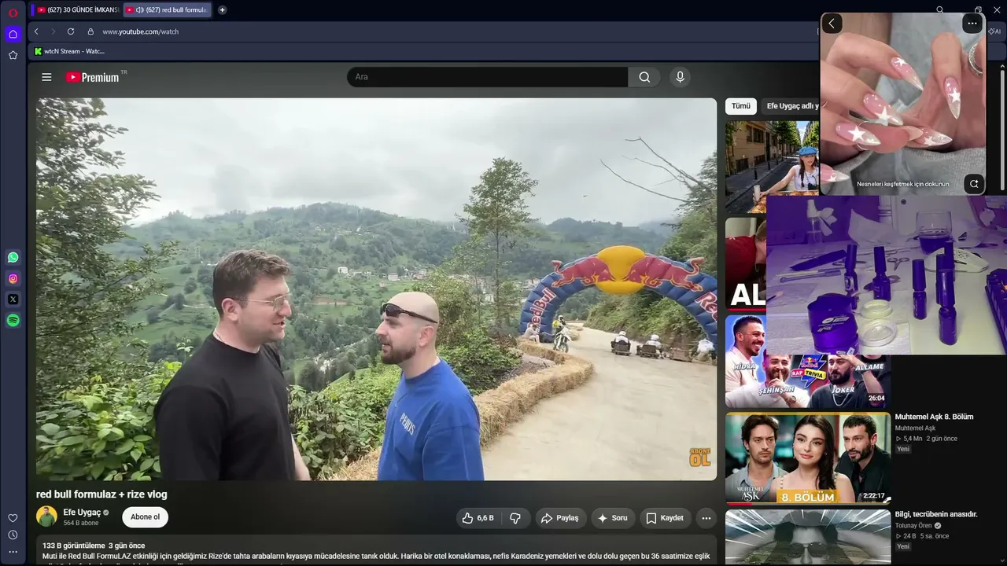
Task: Select the Efe Uygaç adlı filter chip
Action: click(791, 106)
